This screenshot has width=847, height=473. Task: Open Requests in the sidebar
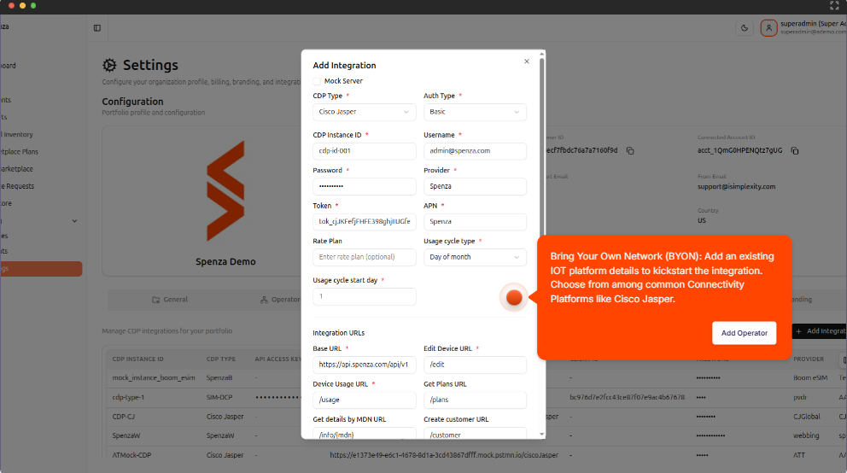click(17, 186)
